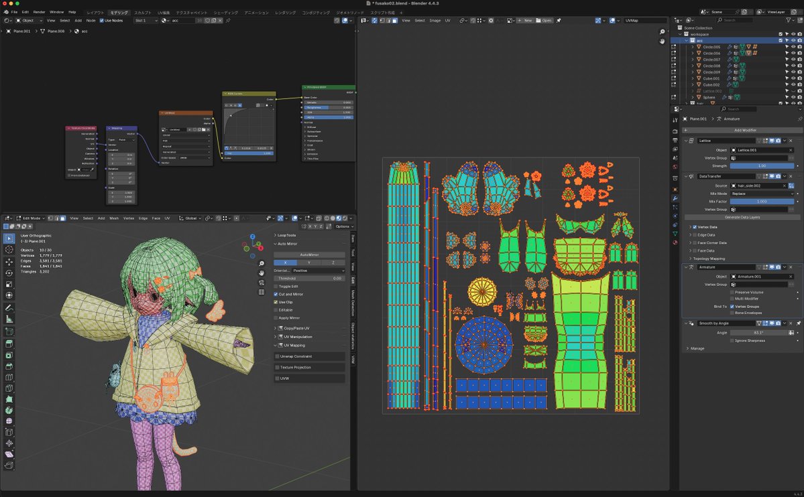This screenshot has width=804, height=497.
Task: Click the viewport zoom magnifier icon
Action: click(x=262, y=264)
